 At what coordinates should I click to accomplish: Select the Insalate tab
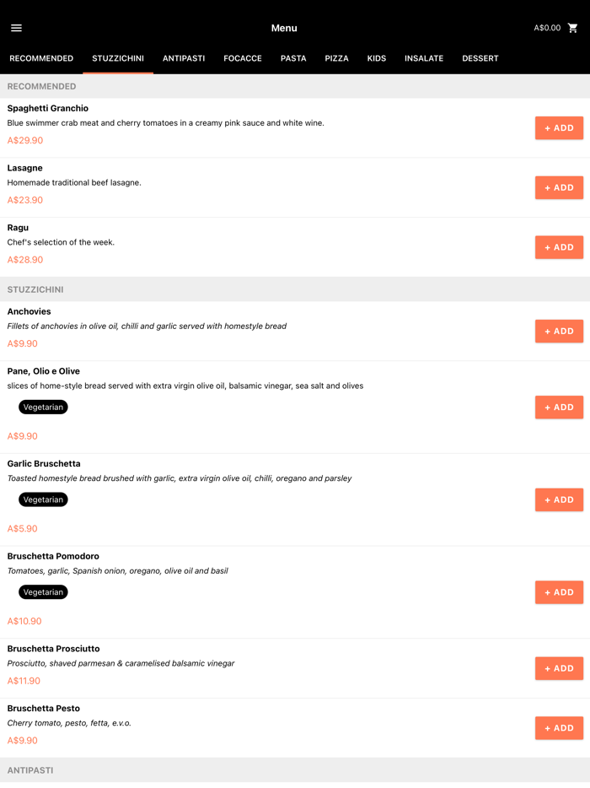(424, 58)
